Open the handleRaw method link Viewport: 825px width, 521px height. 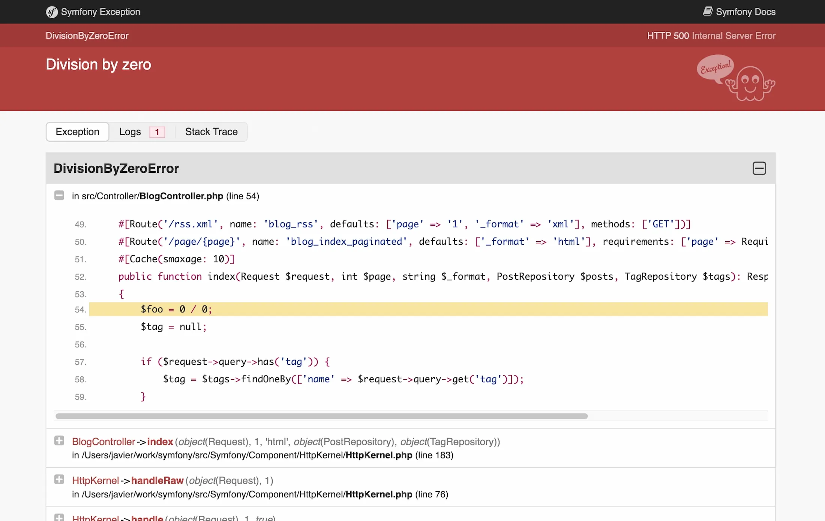point(157,480)
